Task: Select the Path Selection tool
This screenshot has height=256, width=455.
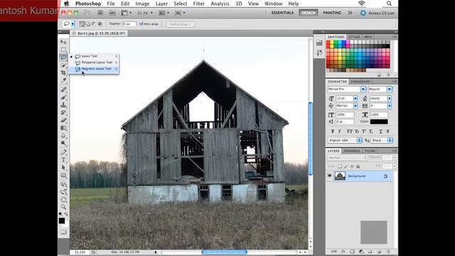Action: pos(63,168)
